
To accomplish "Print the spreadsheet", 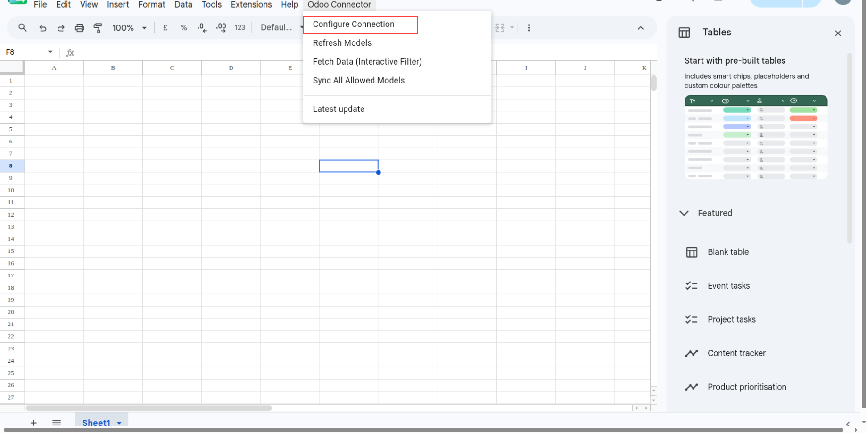I will pyautogui.click(x=79, y=28).
